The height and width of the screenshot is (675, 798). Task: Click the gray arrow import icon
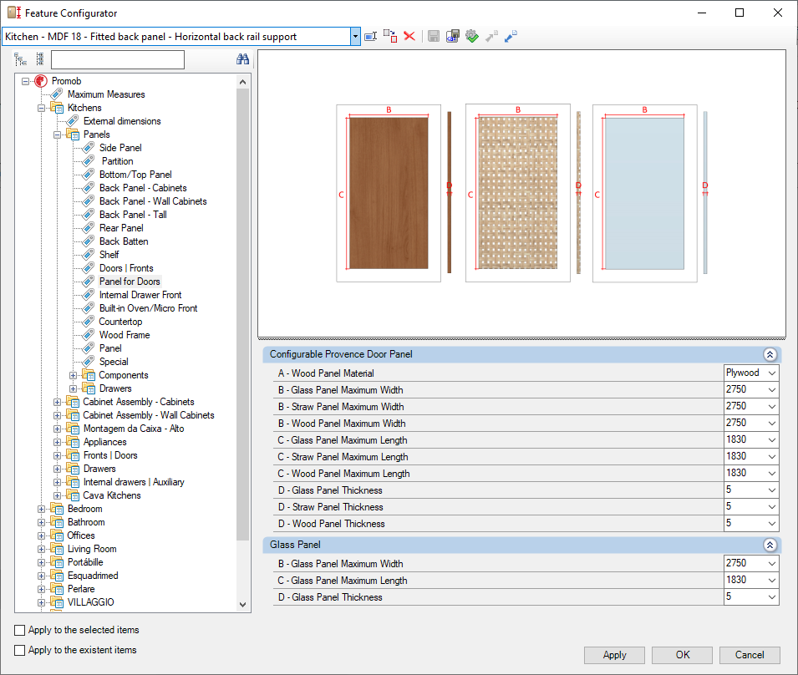coord(491,36)
